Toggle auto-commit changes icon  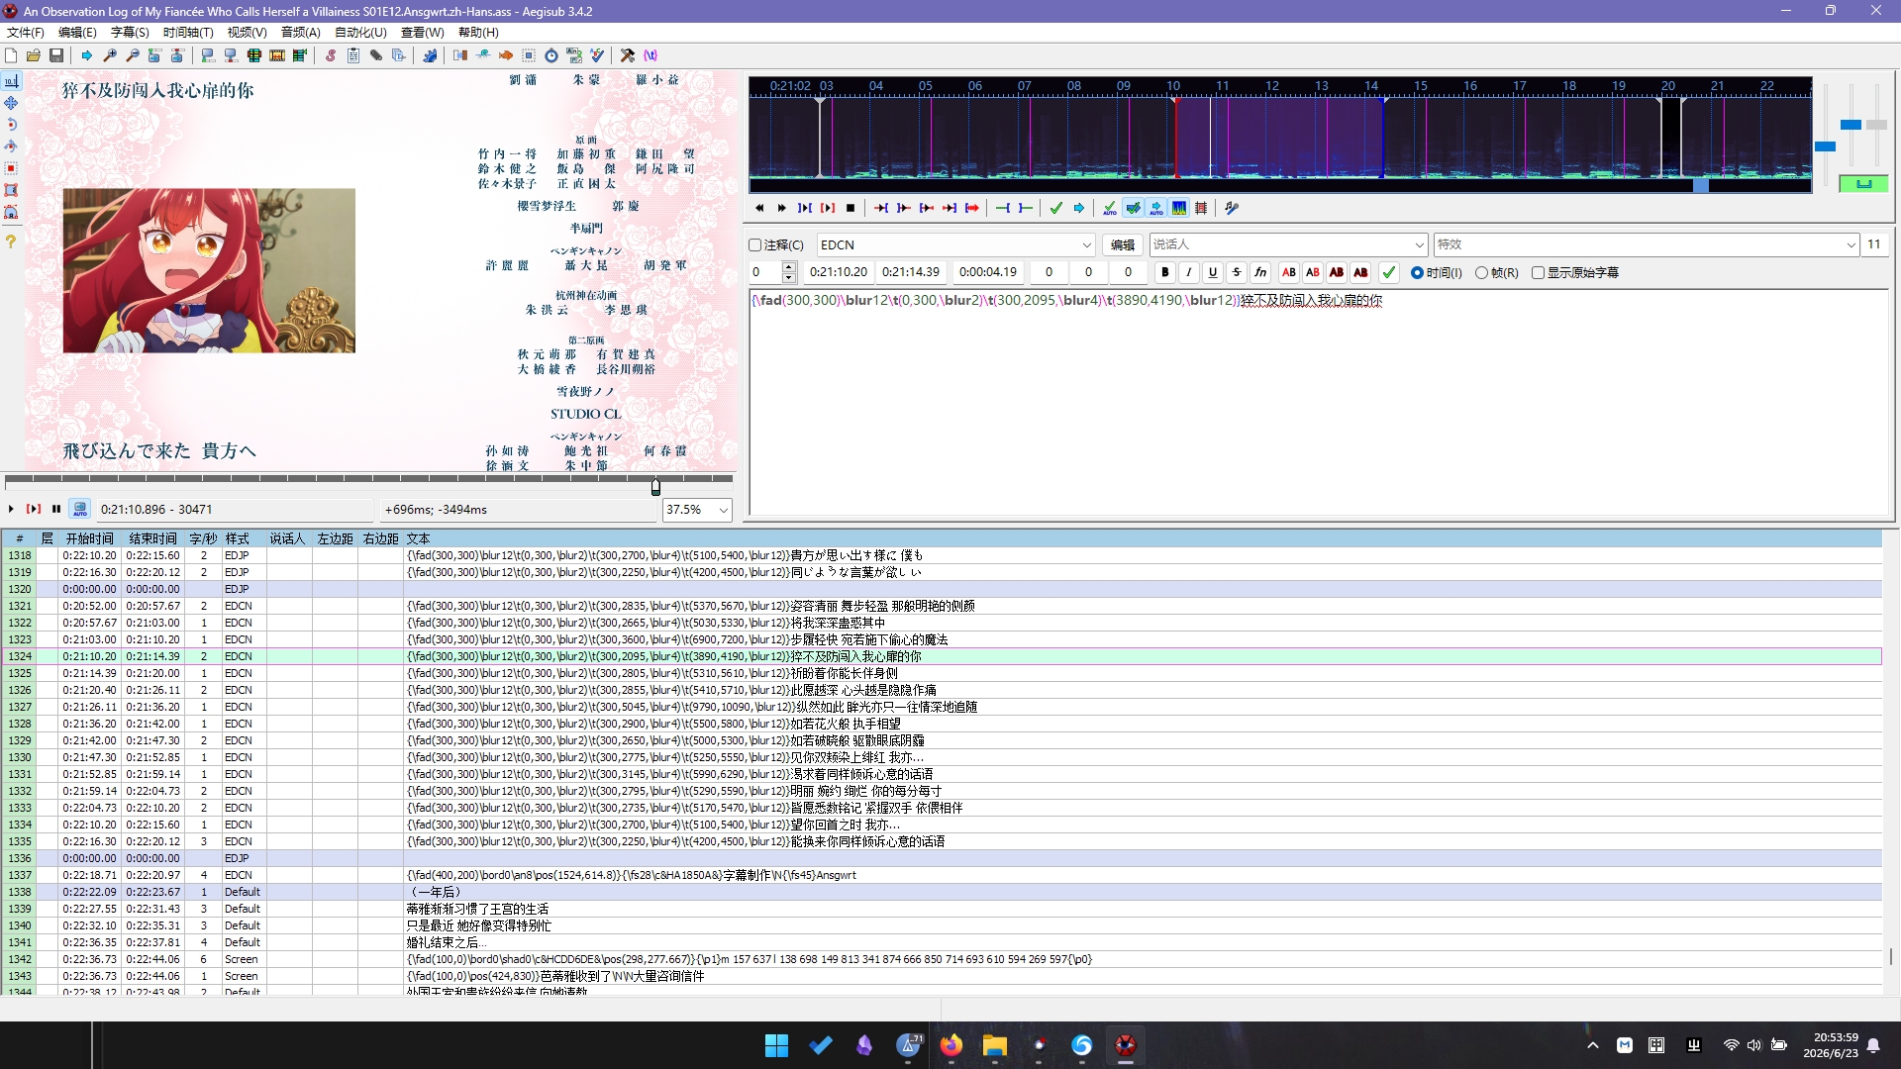coord(1110,208)
